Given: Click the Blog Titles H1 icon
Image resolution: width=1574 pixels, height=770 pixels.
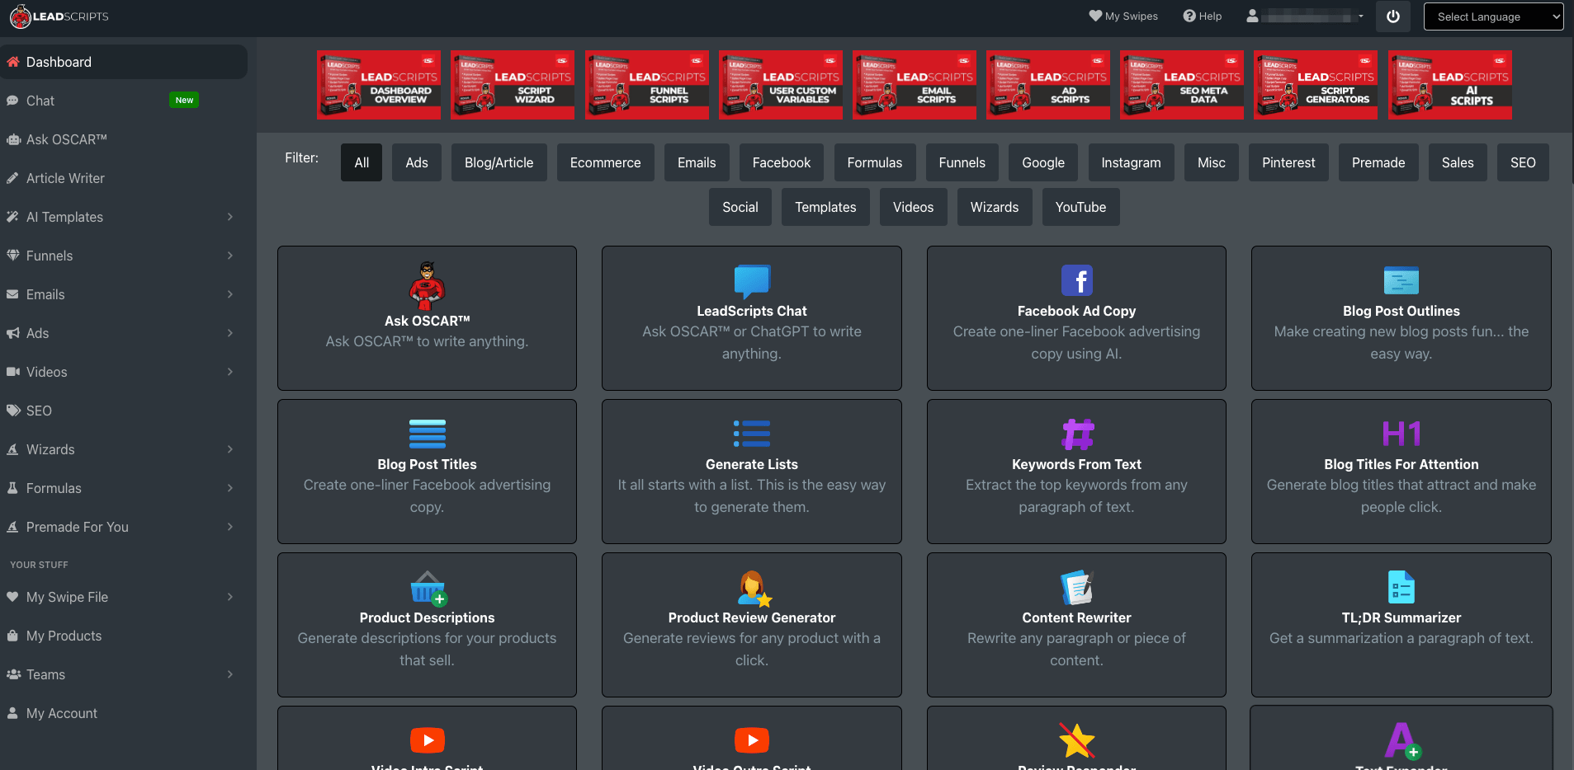Looking at the screenshot, I should point(1401,434).
